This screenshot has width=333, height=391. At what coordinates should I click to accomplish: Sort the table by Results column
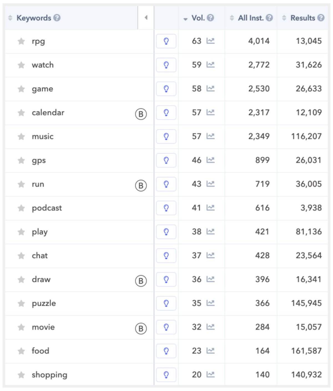(x=302, y=18)
